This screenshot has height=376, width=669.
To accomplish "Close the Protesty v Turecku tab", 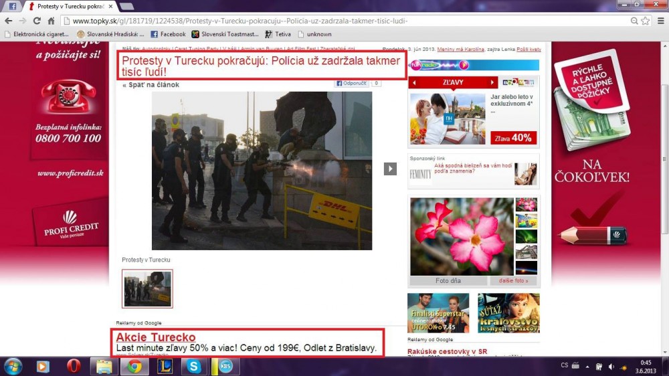I will pos(111,7).
